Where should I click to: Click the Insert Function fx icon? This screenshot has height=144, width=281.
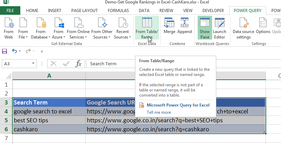coord(79,64)
